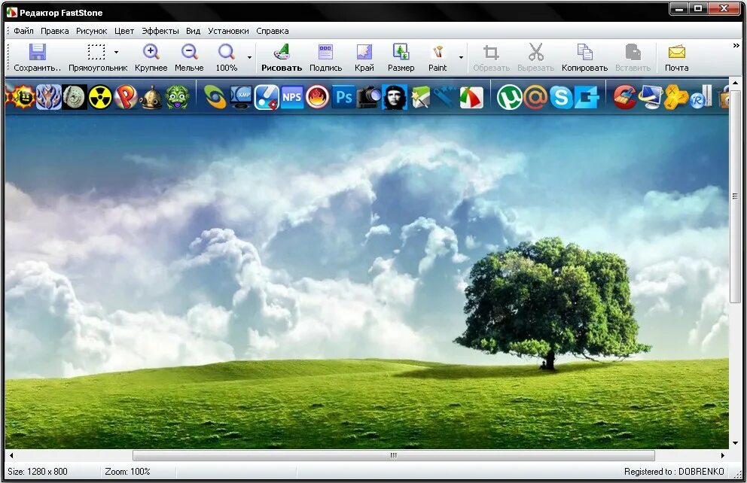This screenshot has height=483, width=747.
Task: Open the rectangle tool dropdown arrow
Action: (x=117, y=53)
